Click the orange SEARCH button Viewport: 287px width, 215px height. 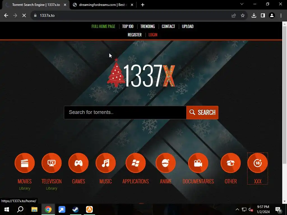(202, 113)
